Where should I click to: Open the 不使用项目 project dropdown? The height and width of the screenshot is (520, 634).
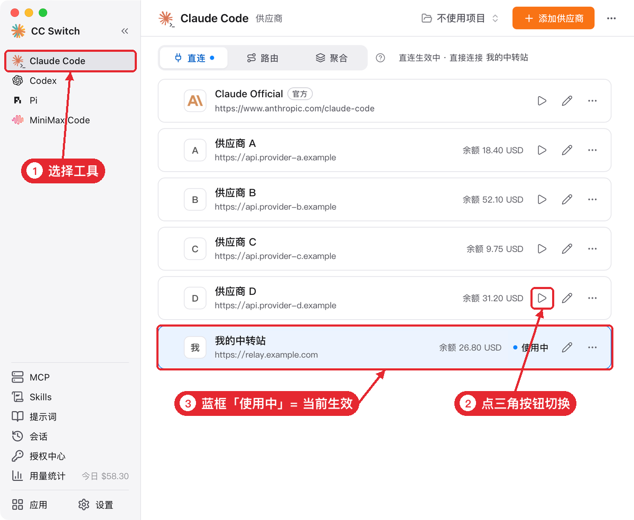point(460,18)
